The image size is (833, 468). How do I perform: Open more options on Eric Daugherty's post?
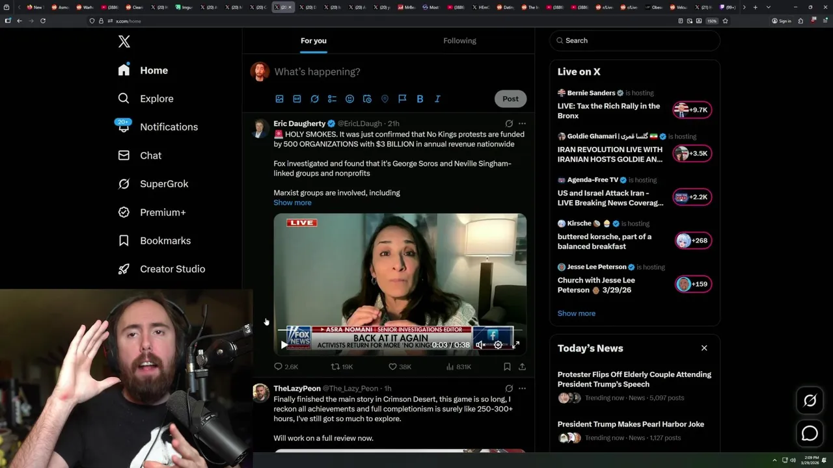click(x=522, y=123)
